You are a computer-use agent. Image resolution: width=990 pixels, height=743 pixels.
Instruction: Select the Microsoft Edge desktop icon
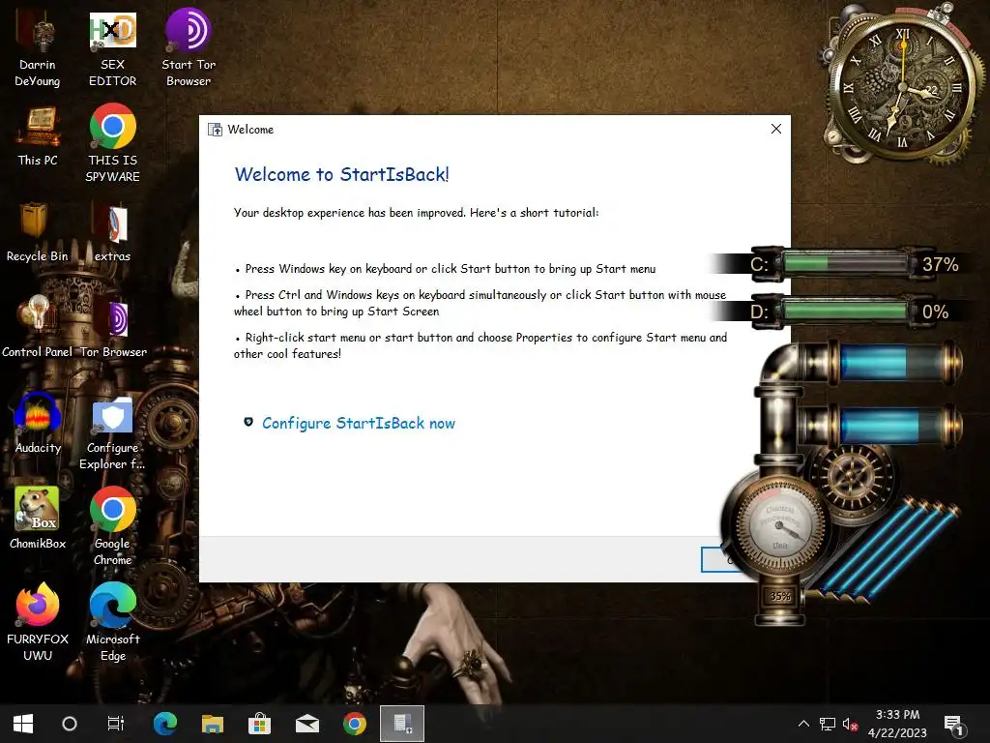click(x=112, y=622)
